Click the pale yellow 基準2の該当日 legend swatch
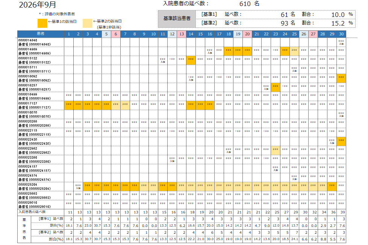368x245 pixels. (88, 23)
